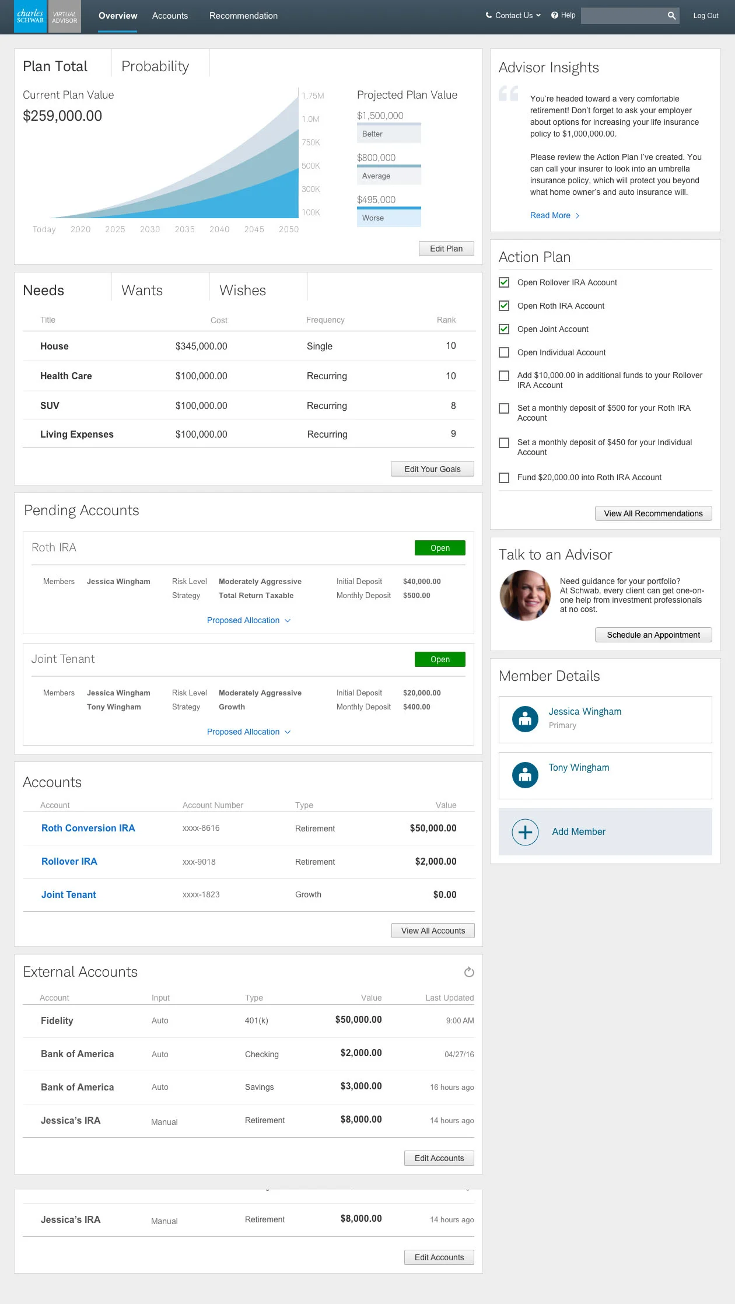Refresh External Accounts with the reload icon
735x1304 pixels.
469,972
